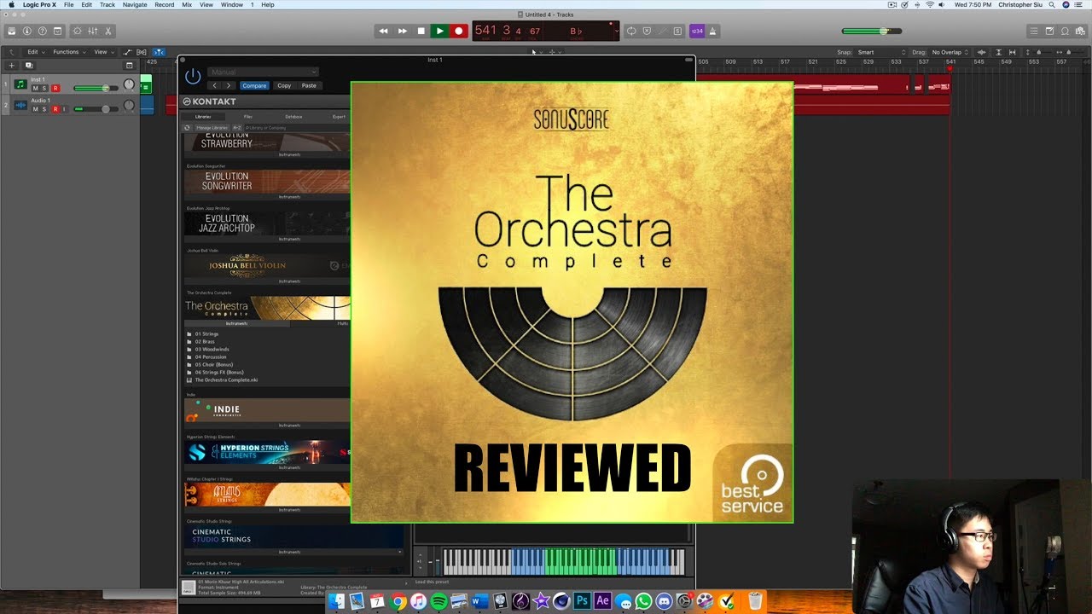Stop playback with the Stop button
This screenshot has width=1092, height=614.
point(421,31)
